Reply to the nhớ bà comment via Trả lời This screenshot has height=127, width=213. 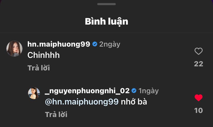(56, 114)
